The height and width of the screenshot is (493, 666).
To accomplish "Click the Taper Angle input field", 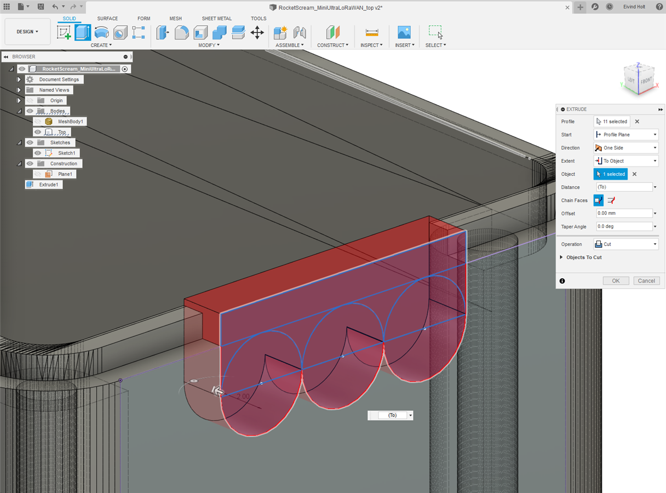I will point(624,227).
